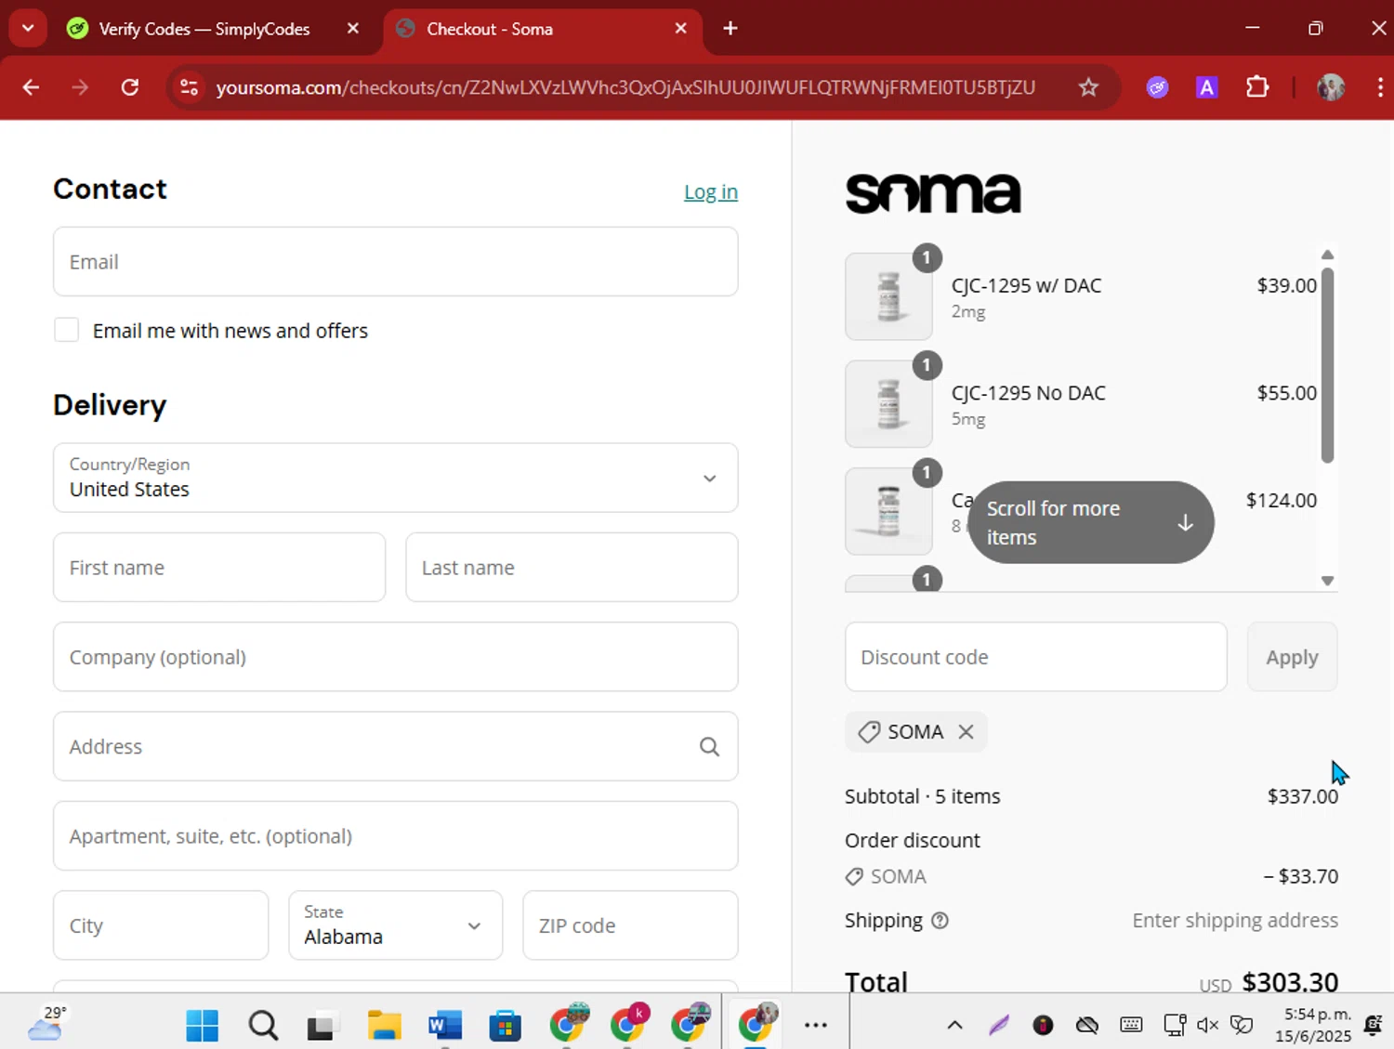Open site information icon in address bar
The image size is (1394, 1049).
pyautogui.click(x=189, y=87)
